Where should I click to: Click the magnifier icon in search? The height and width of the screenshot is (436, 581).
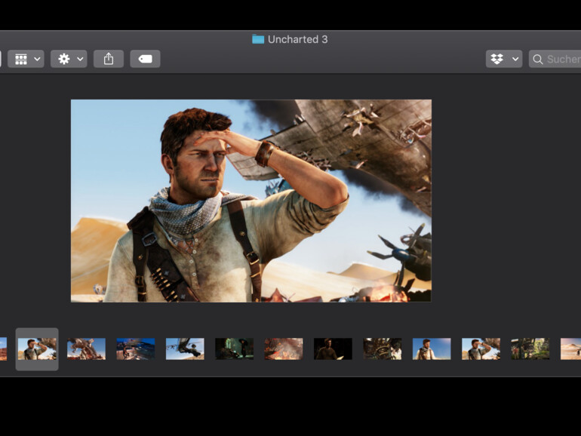coord(538,60)
